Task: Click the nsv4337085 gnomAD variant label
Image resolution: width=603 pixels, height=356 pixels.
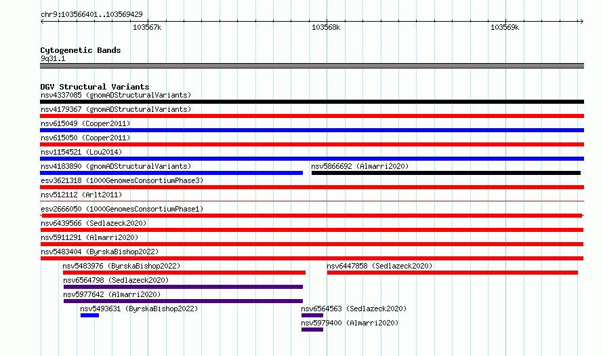Action: click(116, 95)
